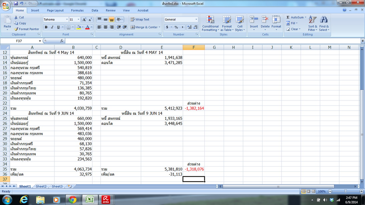
Task: Expand the AutoSum dropdown arrow
Action: 306,17
